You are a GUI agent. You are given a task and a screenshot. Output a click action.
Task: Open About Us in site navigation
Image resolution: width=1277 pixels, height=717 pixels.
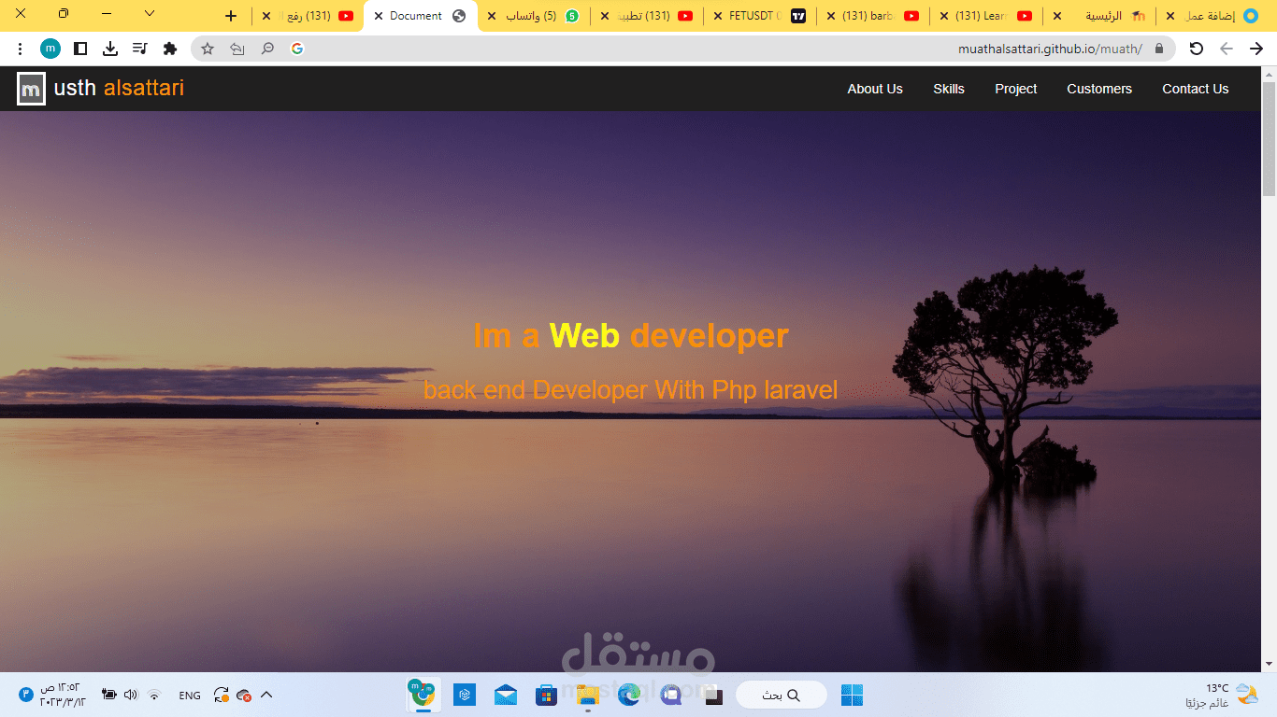pyautogui.click(x=875, y=89)
